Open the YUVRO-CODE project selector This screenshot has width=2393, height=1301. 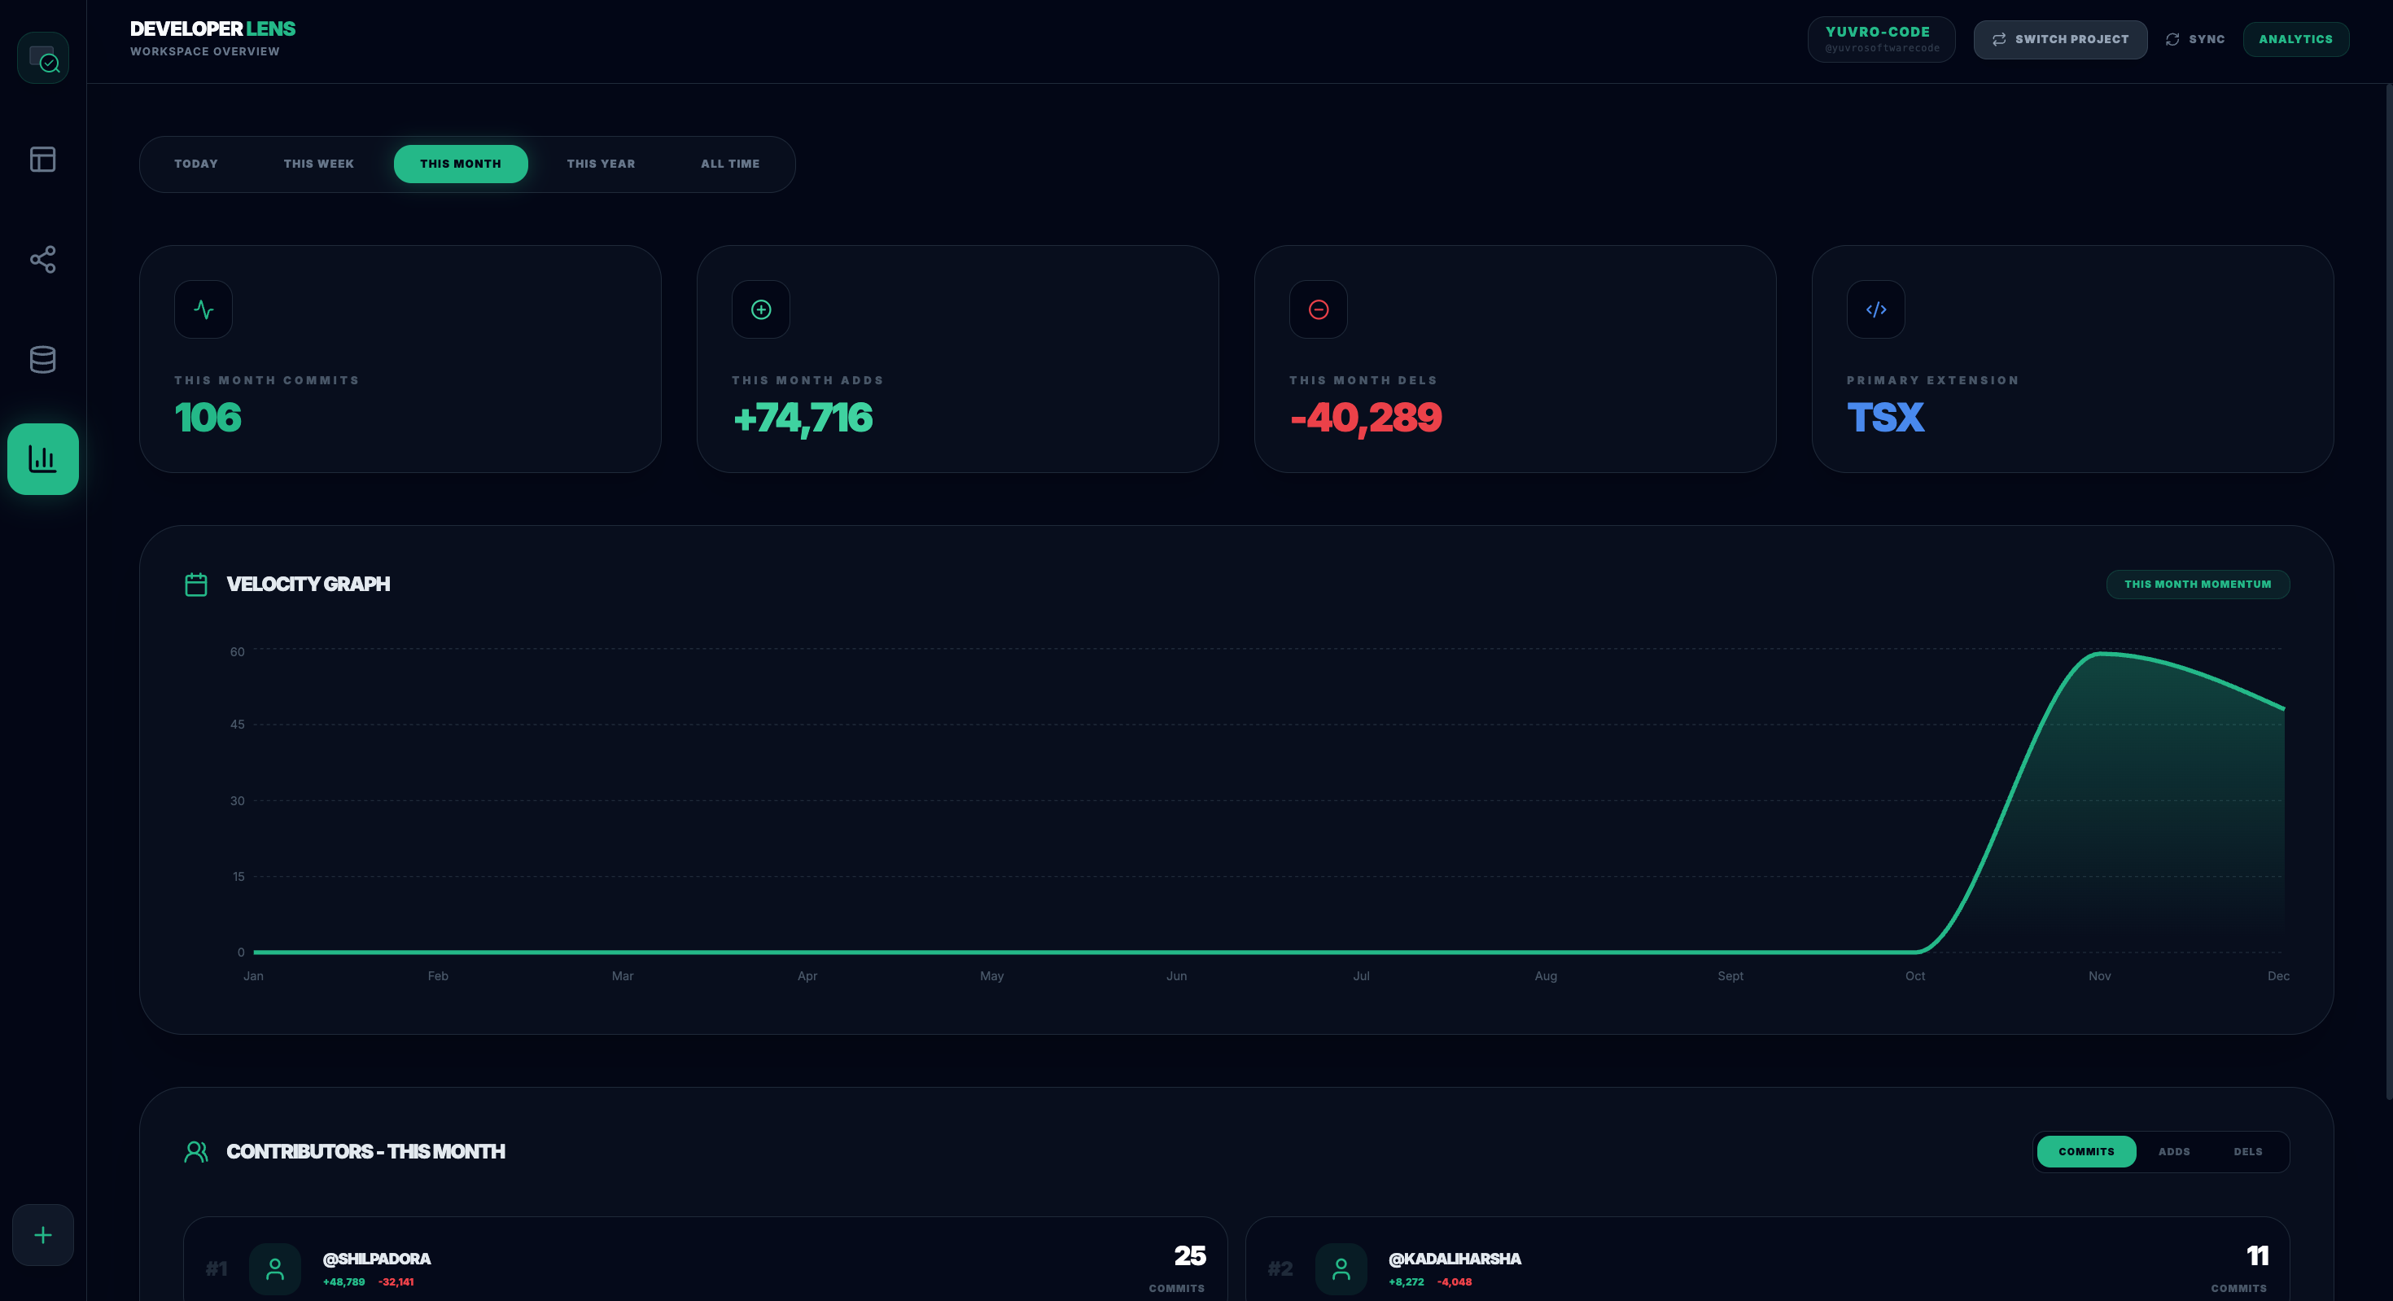[1881, 40]
